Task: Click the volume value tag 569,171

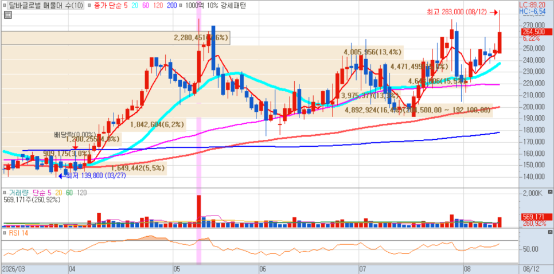Action: coord(537,217)
